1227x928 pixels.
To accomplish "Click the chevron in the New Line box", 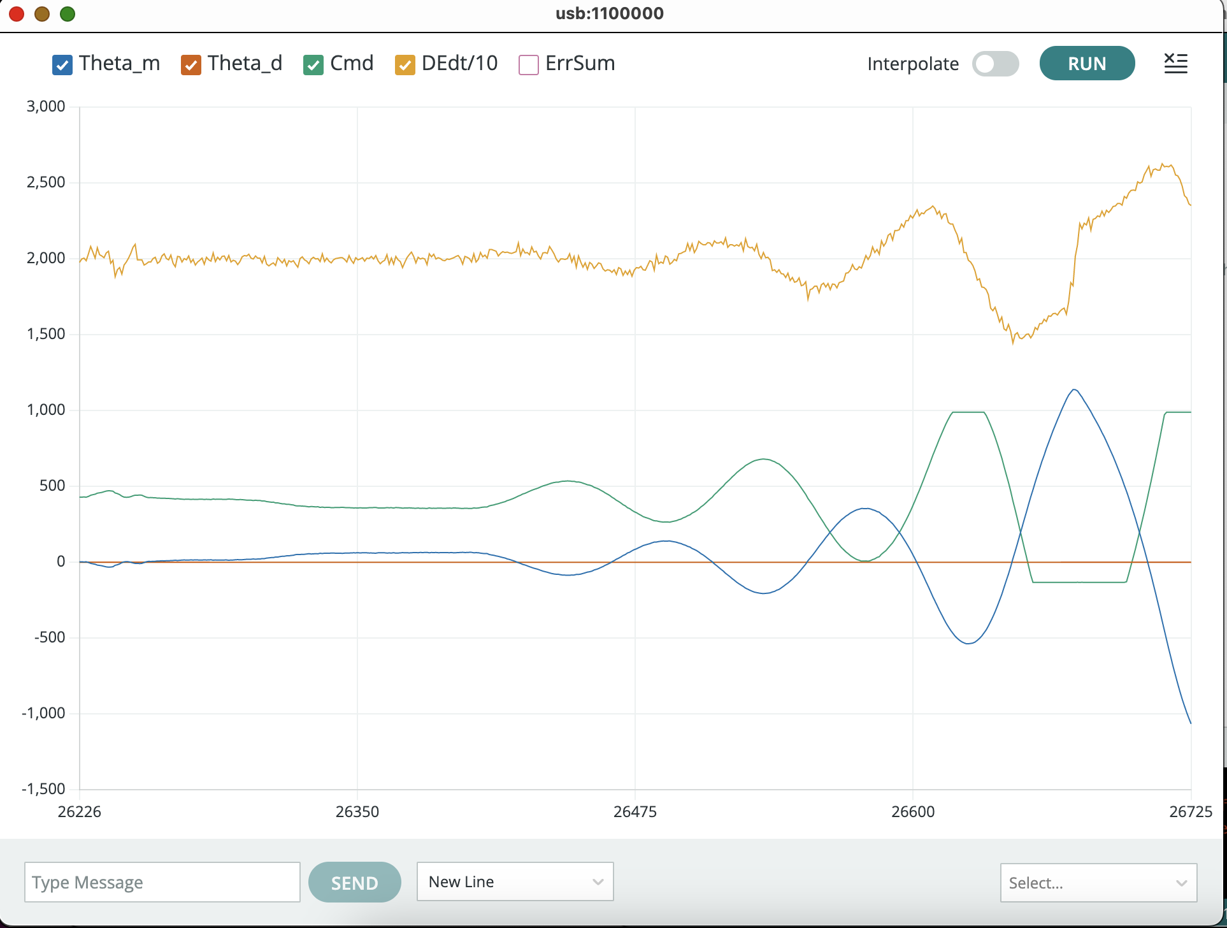I will pyautogui.click(x=598, y=881).
